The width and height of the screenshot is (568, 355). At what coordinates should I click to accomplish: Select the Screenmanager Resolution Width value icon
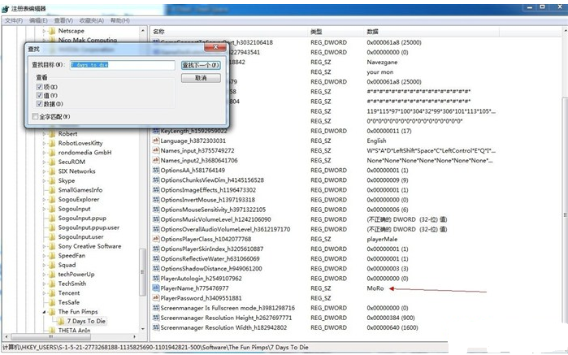[155, 327]
